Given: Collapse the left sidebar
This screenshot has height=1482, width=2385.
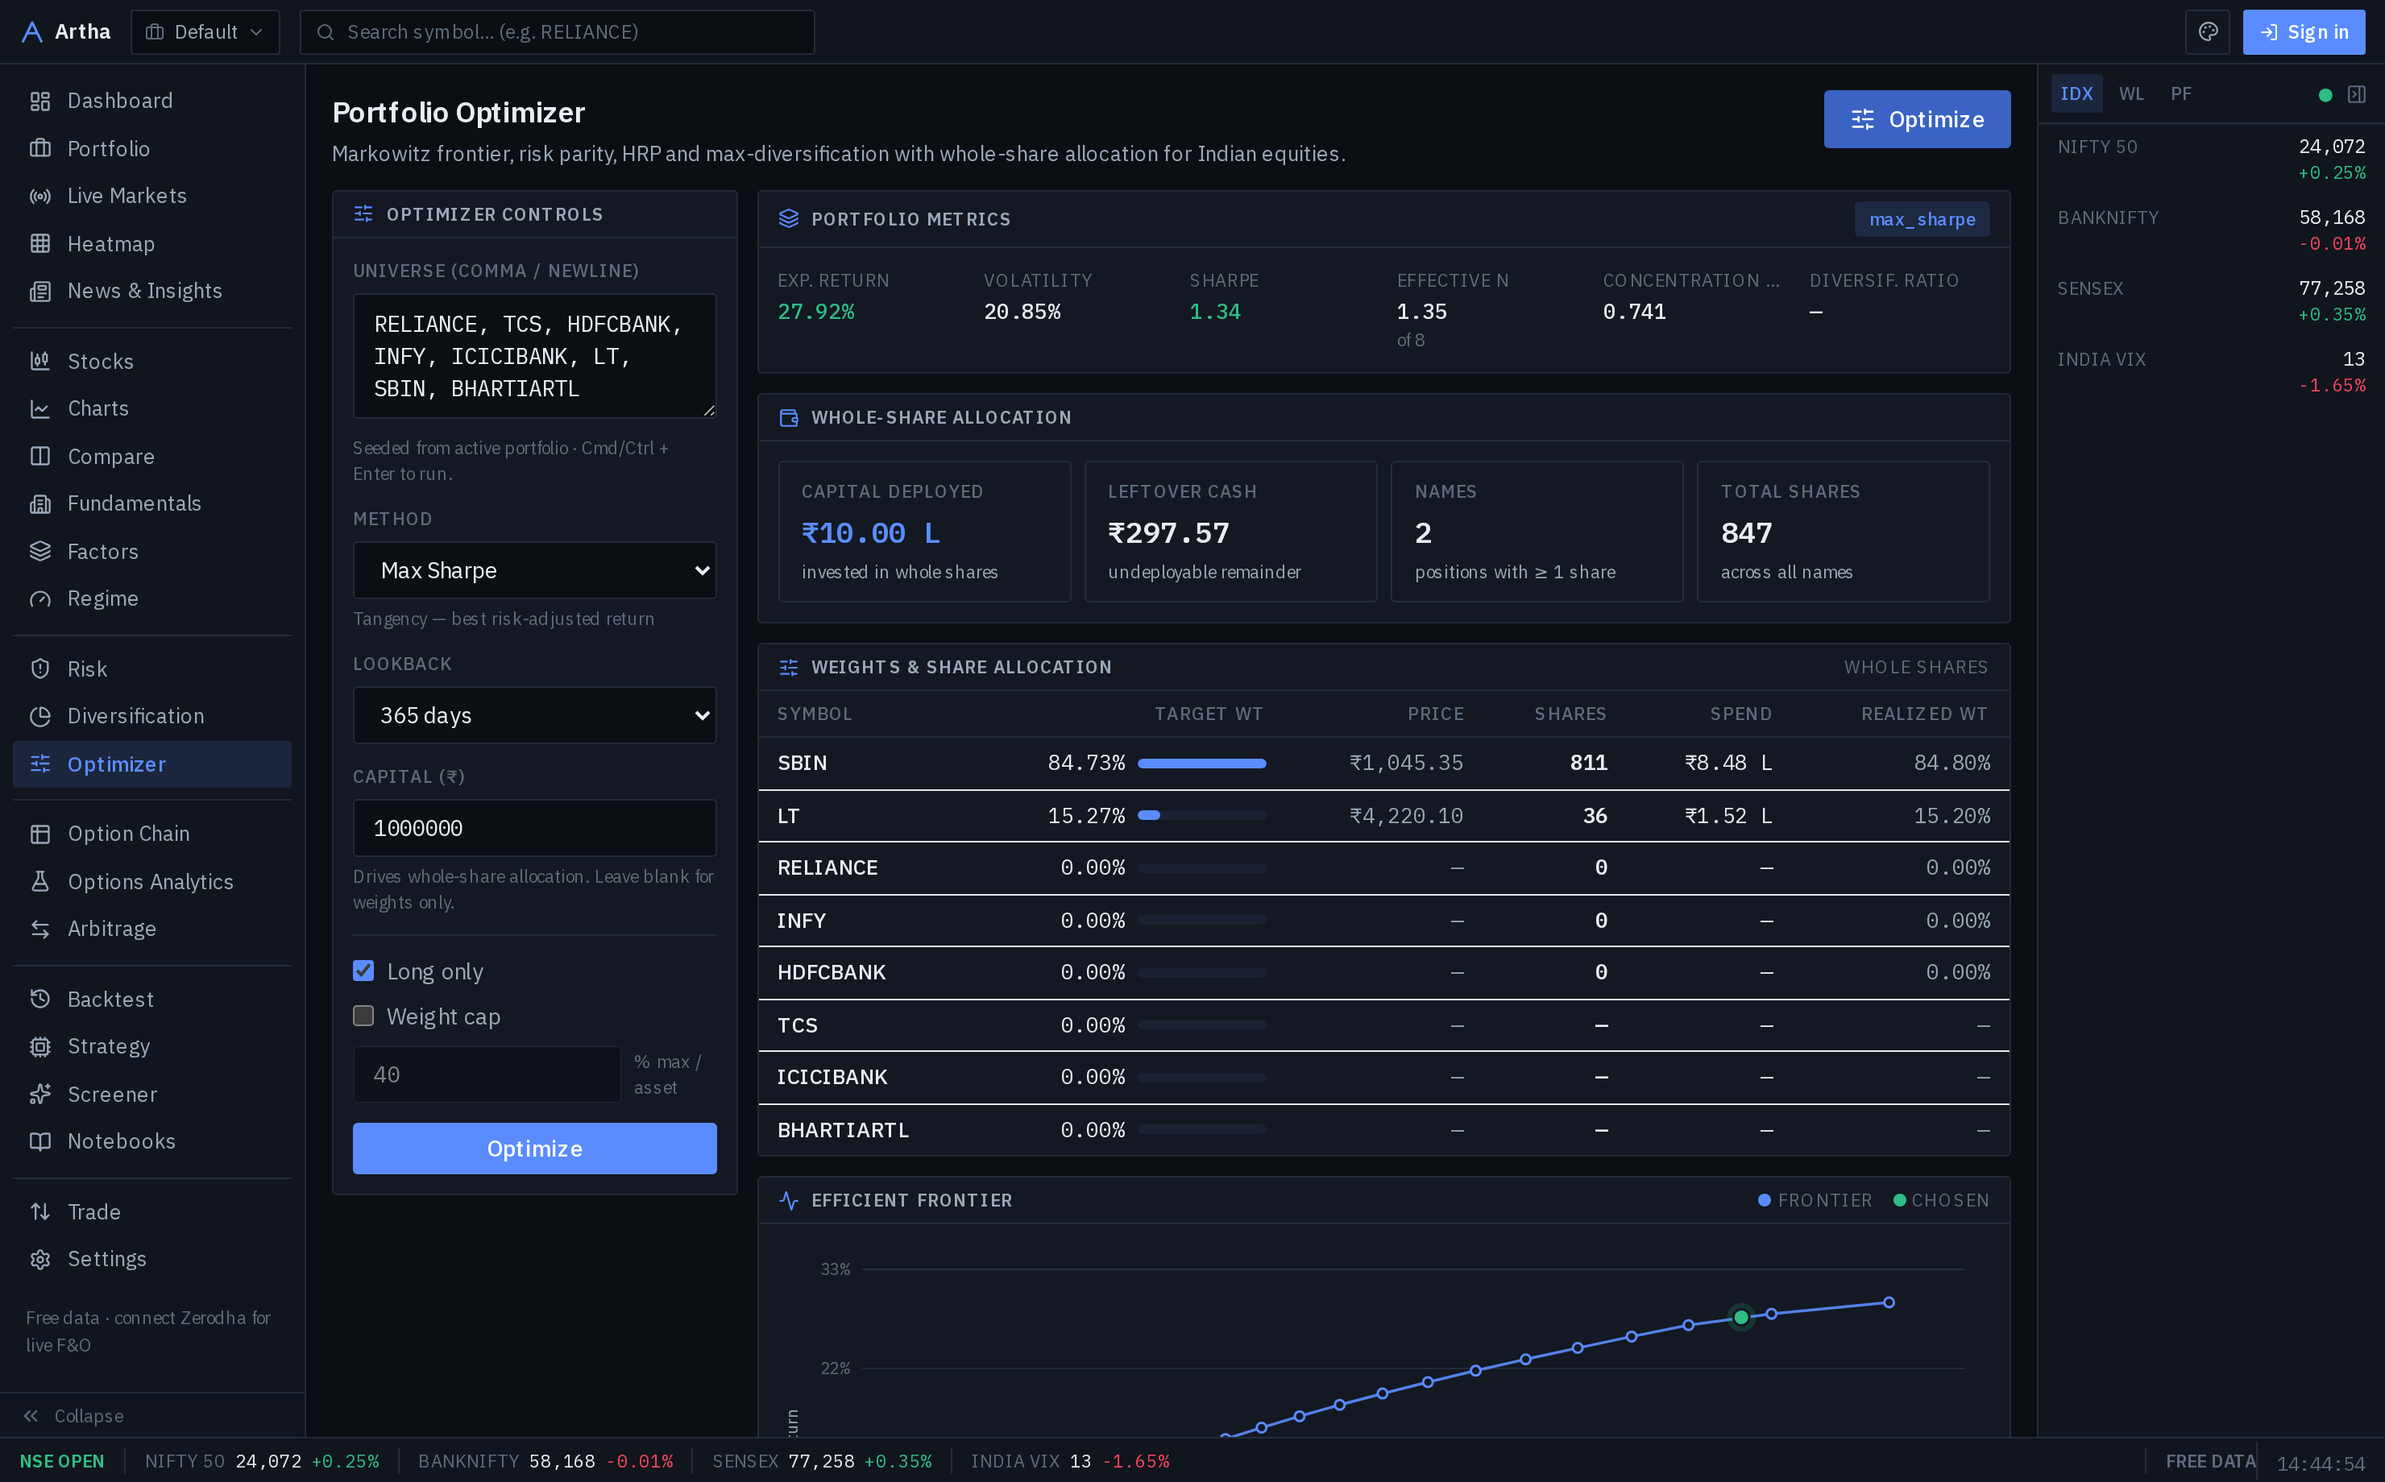Looking at the screenshot, I should pos(74,1416).
